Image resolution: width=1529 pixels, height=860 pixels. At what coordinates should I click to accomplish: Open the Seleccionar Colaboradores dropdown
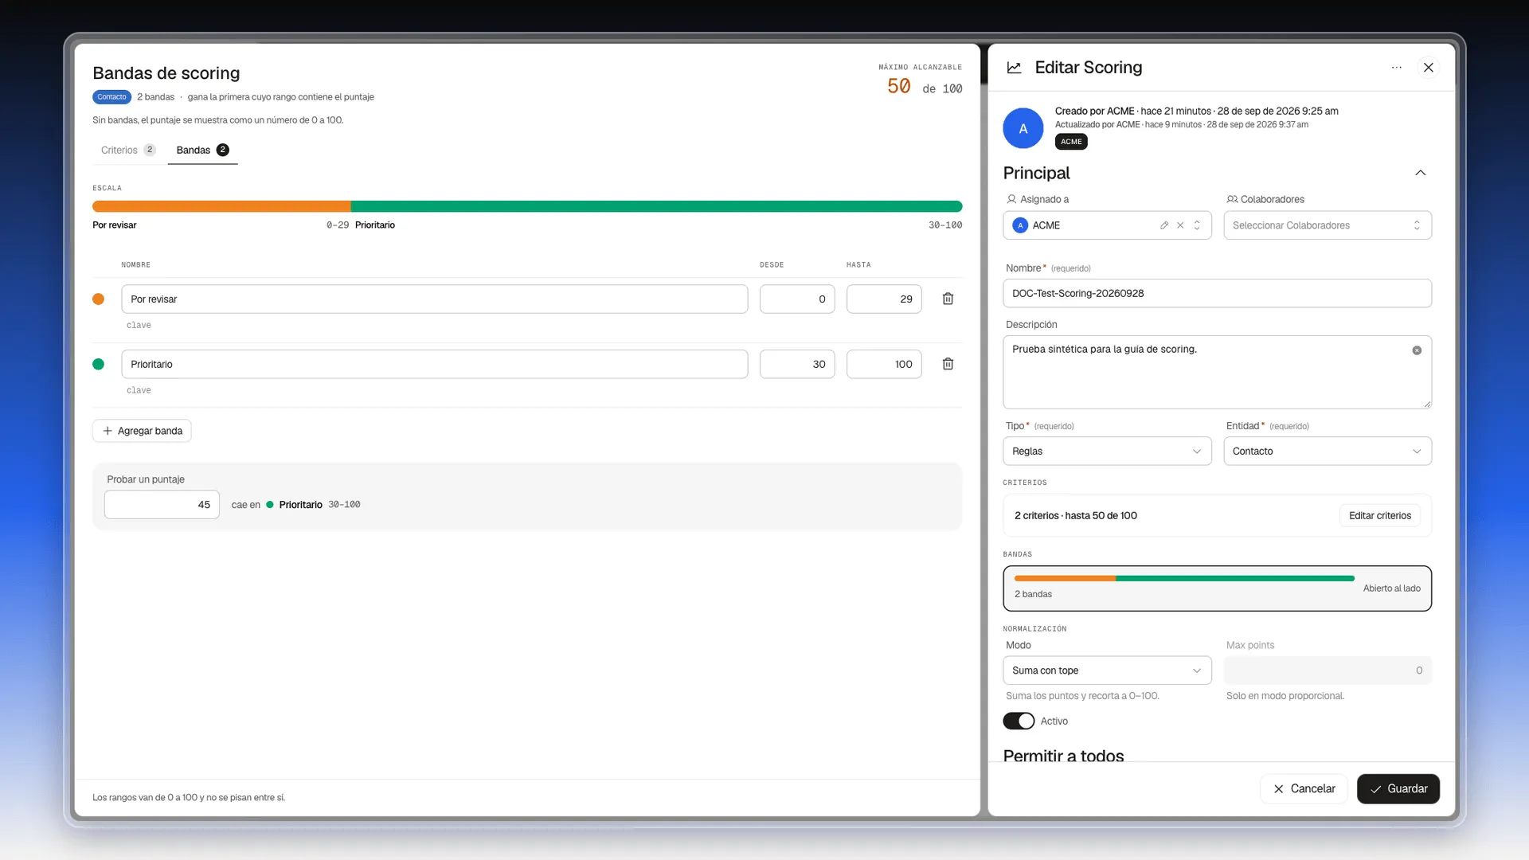(1328, 225)
